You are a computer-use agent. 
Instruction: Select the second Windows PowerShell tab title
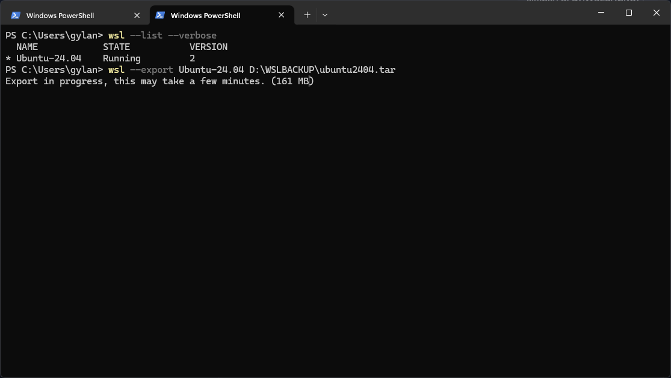tap(205, 16)
